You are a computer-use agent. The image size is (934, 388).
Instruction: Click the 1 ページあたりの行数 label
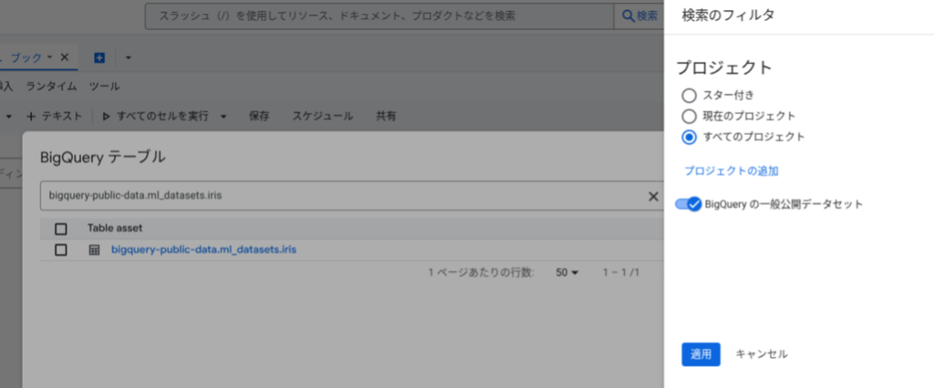click(482, 272)
